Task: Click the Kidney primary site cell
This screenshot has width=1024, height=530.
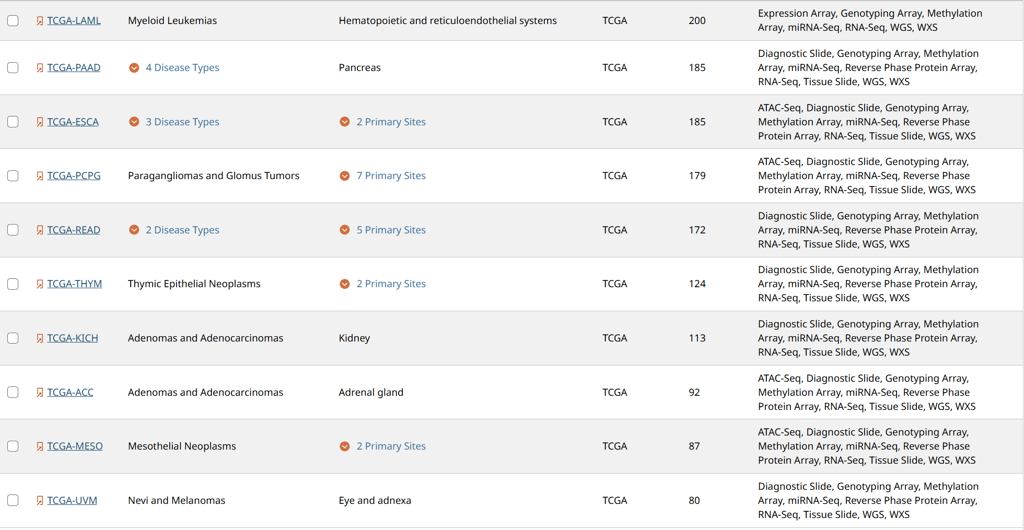Action: (x=354, y=338)
